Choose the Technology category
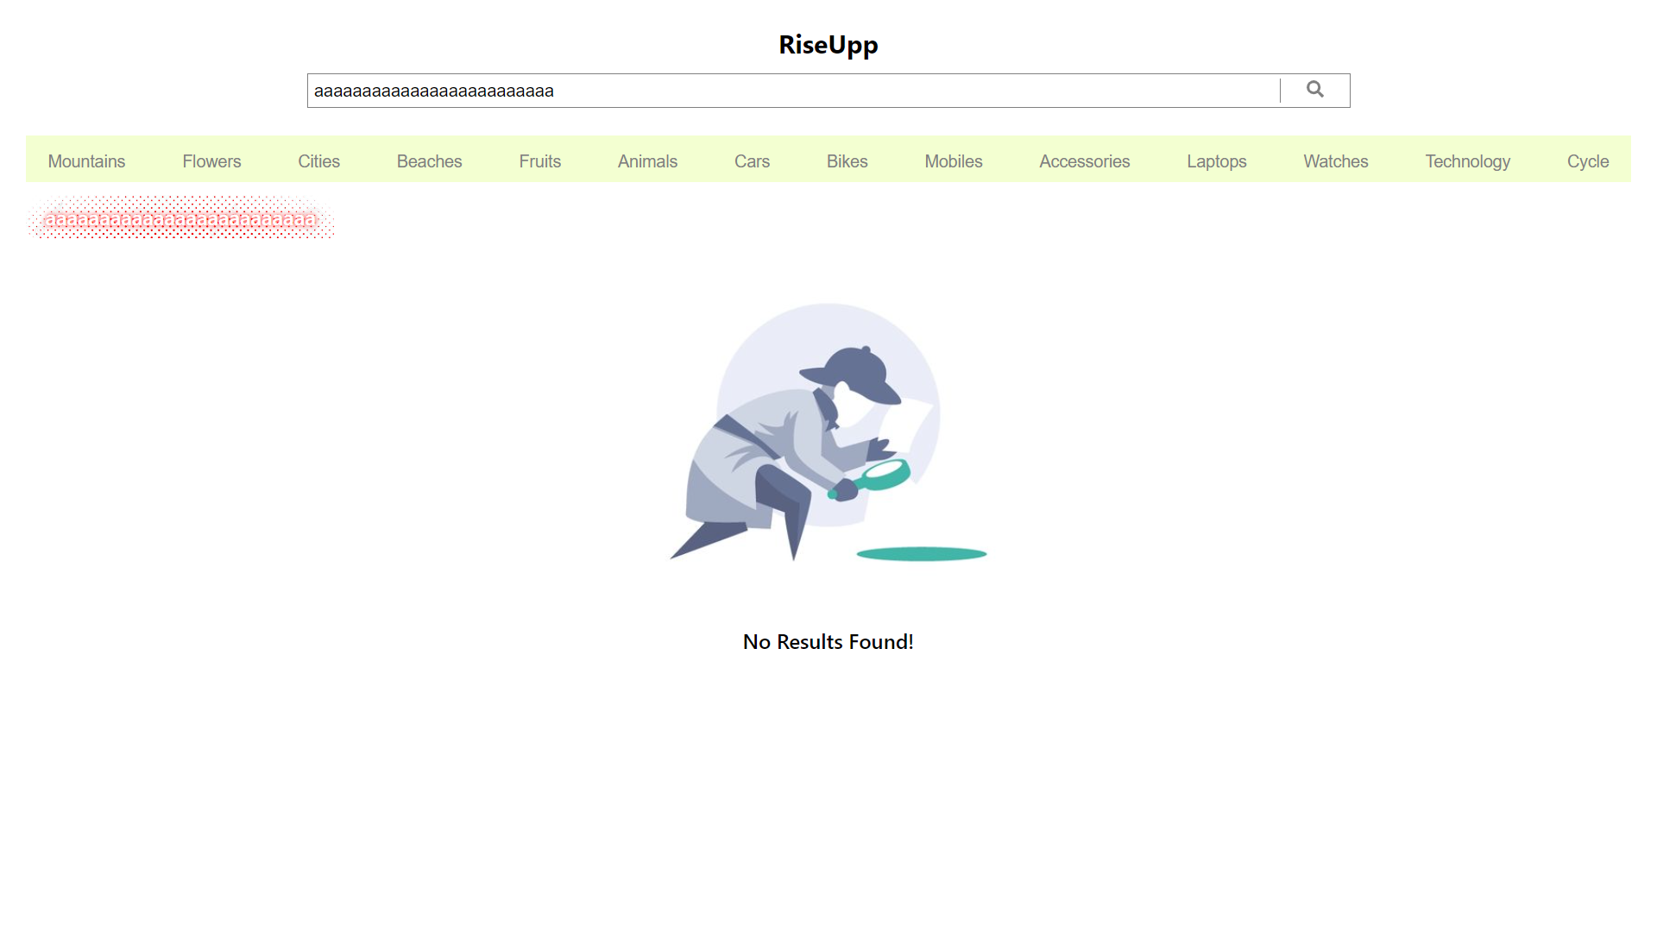1657x932 pixels. pyautogui.click(x=1467, y=161)
